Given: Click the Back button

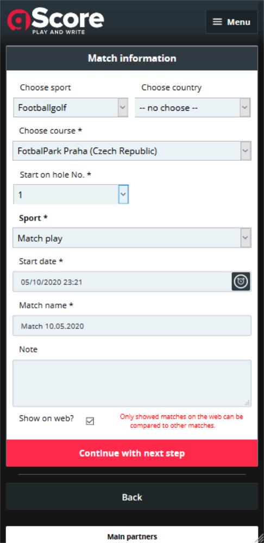Looking at the screenshot, I should [x=132, y=497].
